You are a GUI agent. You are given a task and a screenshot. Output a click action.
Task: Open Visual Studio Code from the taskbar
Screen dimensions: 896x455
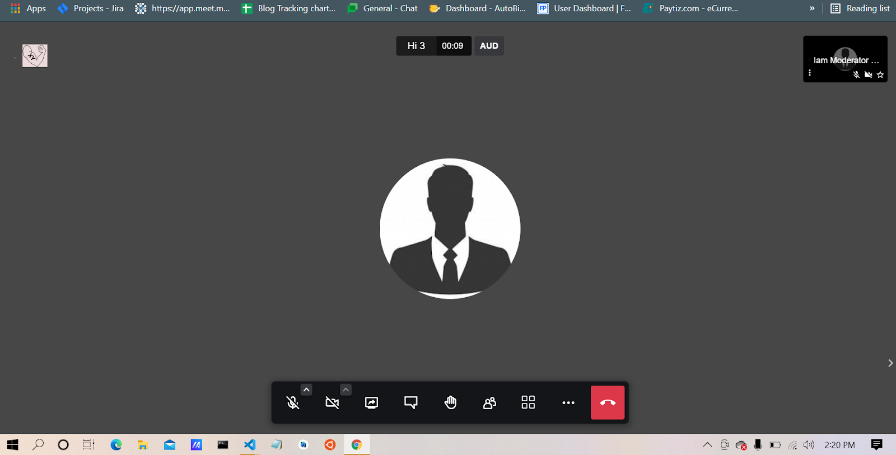[x=250, y=445]
